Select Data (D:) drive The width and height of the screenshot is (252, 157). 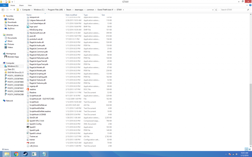(x=11, y=69)
